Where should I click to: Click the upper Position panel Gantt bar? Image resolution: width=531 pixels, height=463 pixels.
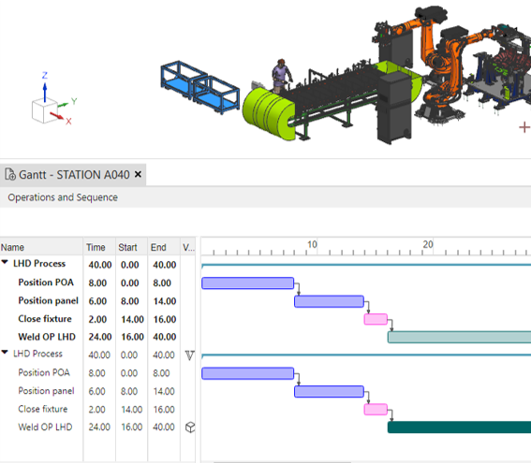pos(329,301)
